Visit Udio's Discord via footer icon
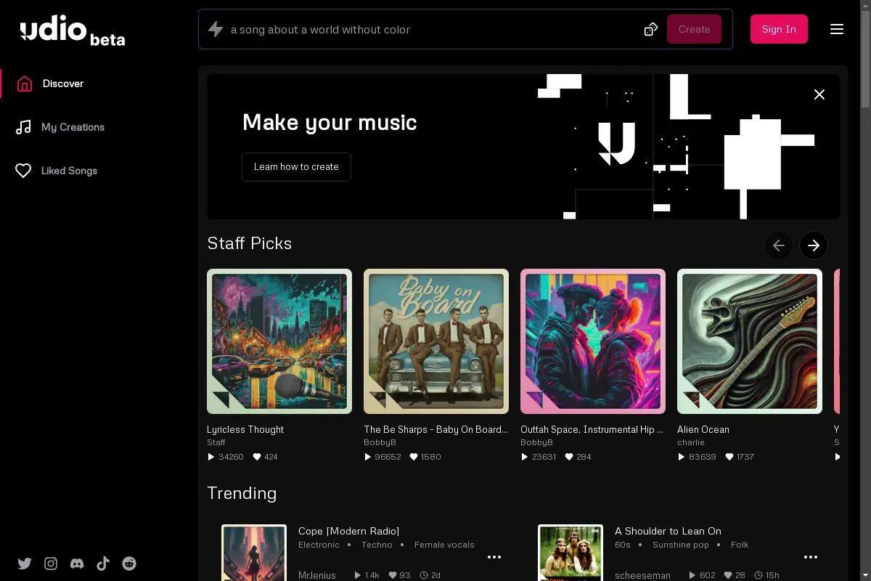This screenshot has width=871, height=581. coord(77,563)
